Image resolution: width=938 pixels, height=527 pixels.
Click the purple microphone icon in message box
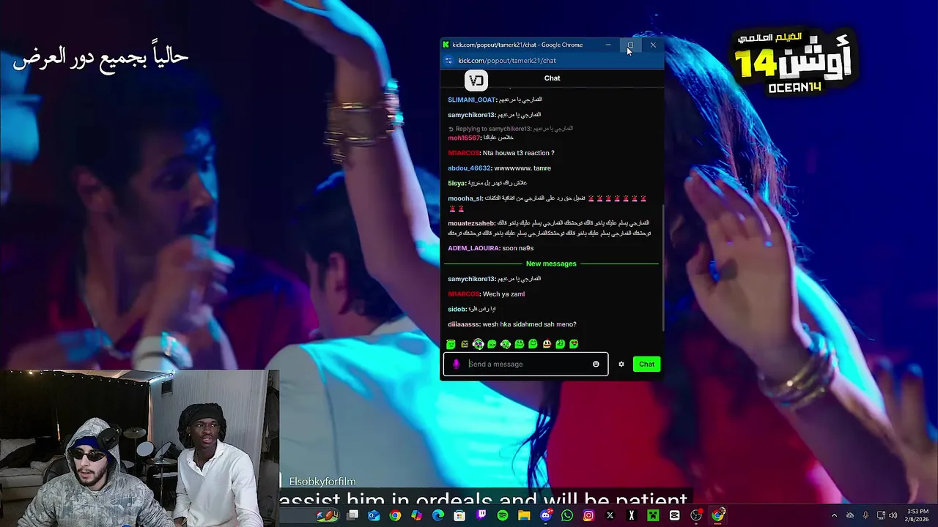(x=456, y=364)
